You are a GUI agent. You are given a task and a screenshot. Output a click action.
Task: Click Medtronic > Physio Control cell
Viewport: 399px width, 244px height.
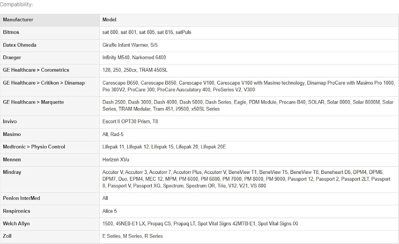click(49, 148)
